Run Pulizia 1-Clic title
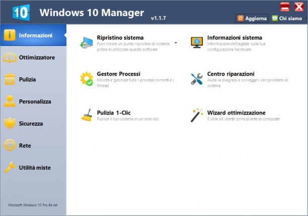 (114, 113)
